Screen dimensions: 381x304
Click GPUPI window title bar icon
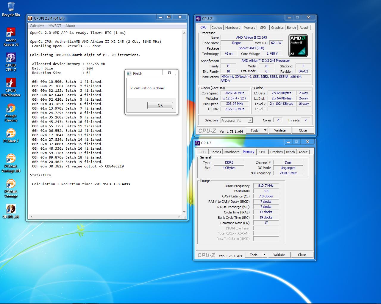coord(30,18)
